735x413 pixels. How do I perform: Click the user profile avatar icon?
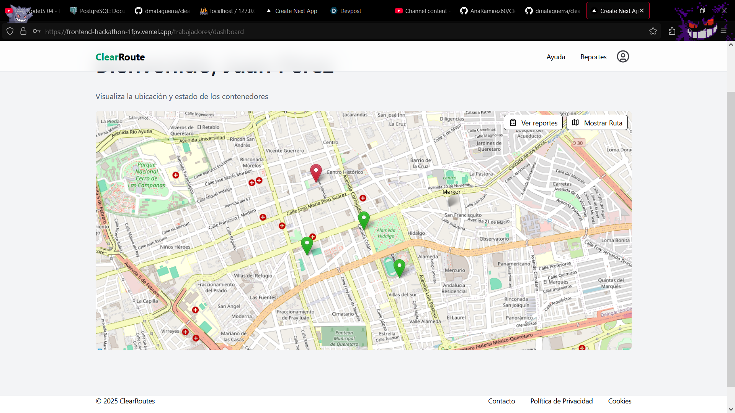tap(623, 57)
